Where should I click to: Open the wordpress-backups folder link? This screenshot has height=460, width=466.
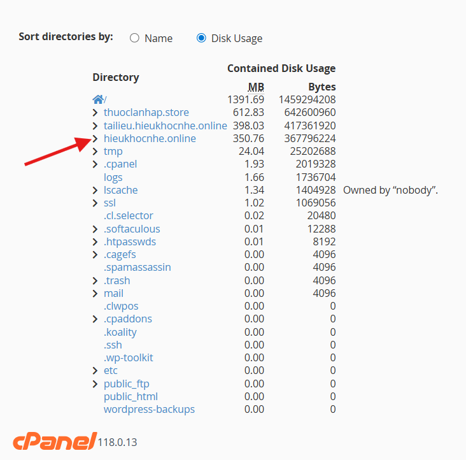[149, 409]
